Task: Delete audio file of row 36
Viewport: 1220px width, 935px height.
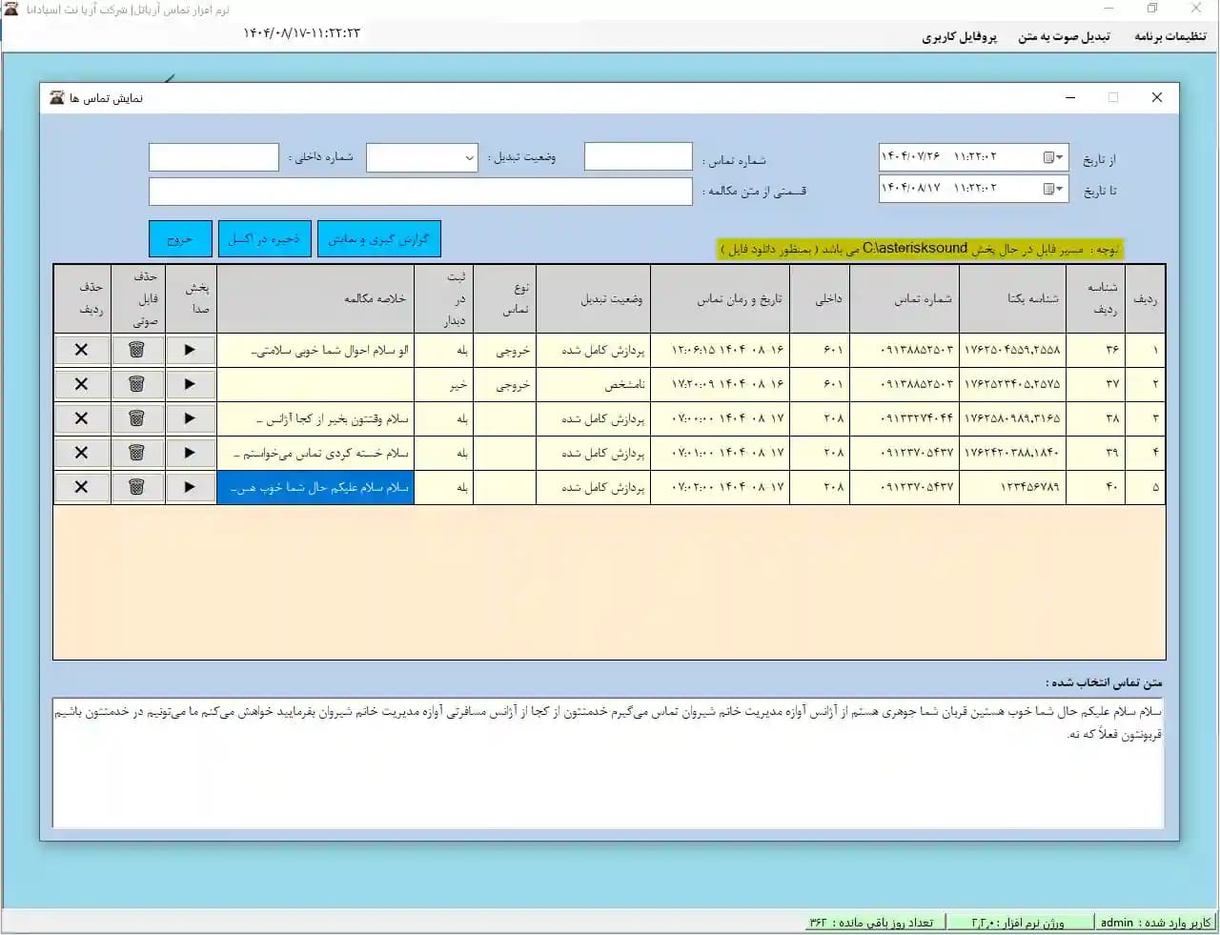Action: click(137, 350)
